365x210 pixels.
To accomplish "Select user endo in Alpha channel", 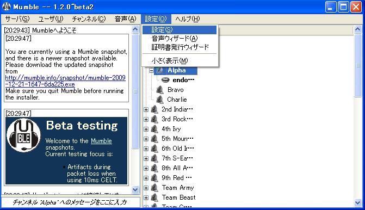I will point(183,80).
